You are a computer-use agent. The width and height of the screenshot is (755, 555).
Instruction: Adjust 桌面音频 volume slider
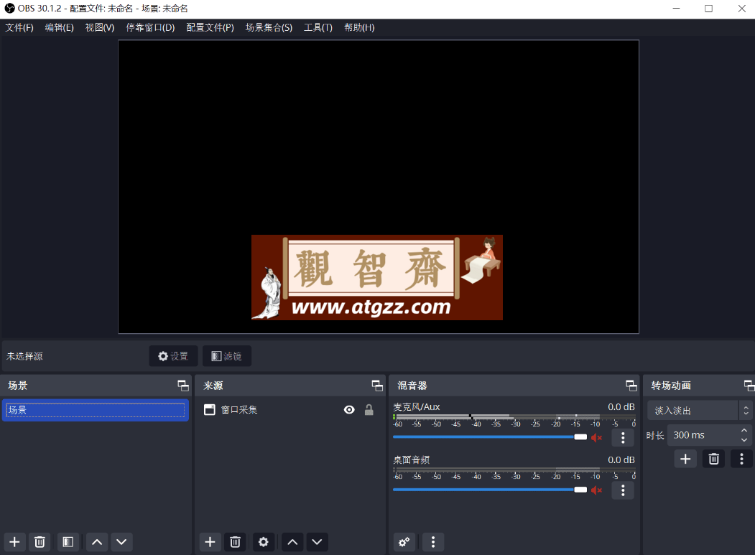click(x=490, y=490)
